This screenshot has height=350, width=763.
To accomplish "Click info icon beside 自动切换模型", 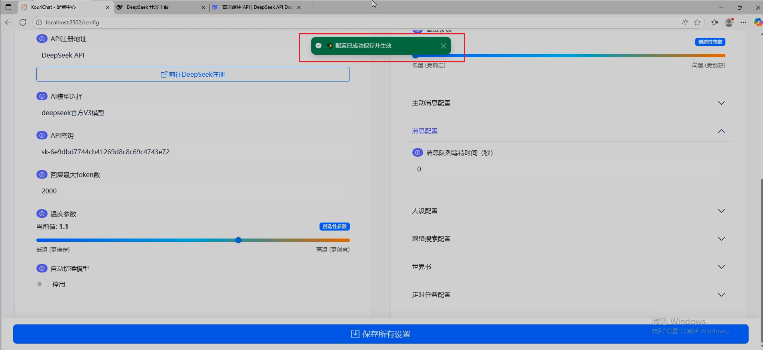I will 42,268.
